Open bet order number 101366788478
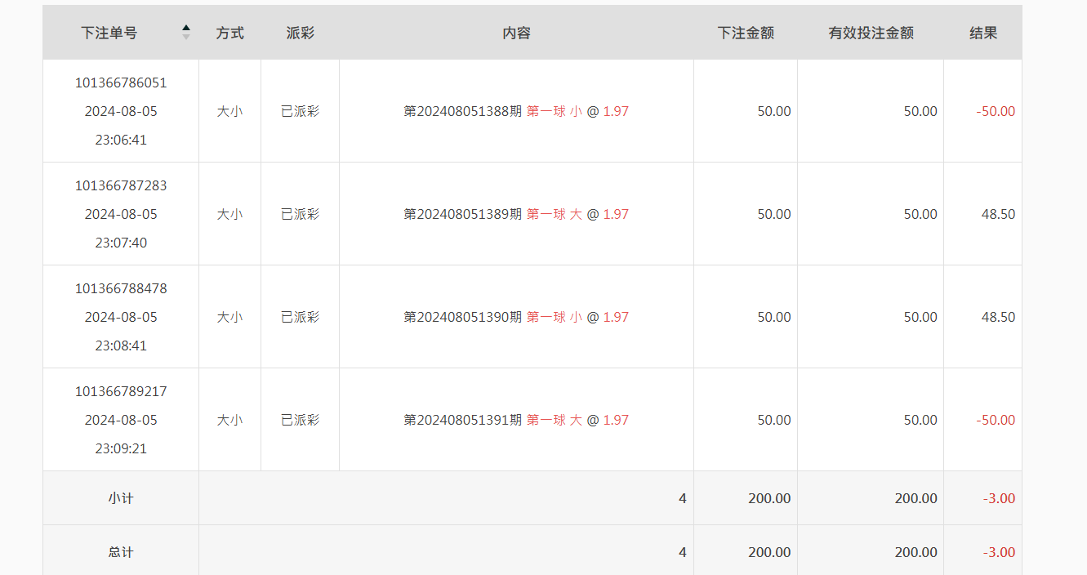This screenshot has height=575, width=1087. 121,288
